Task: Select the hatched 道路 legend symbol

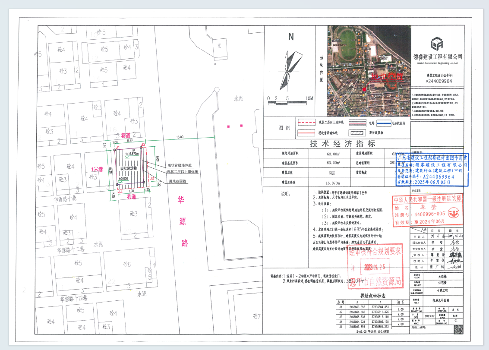Action: [357, 123]
